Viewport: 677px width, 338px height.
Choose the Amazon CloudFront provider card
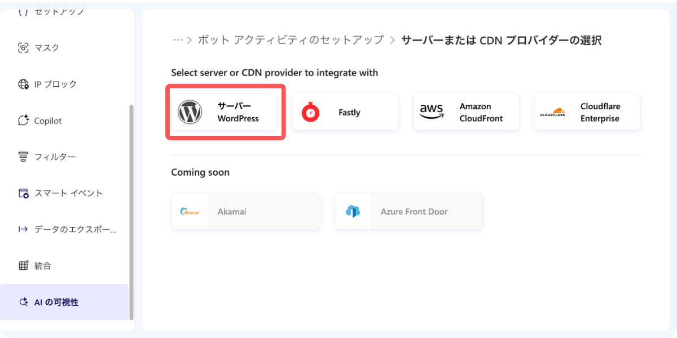point(466,112)
